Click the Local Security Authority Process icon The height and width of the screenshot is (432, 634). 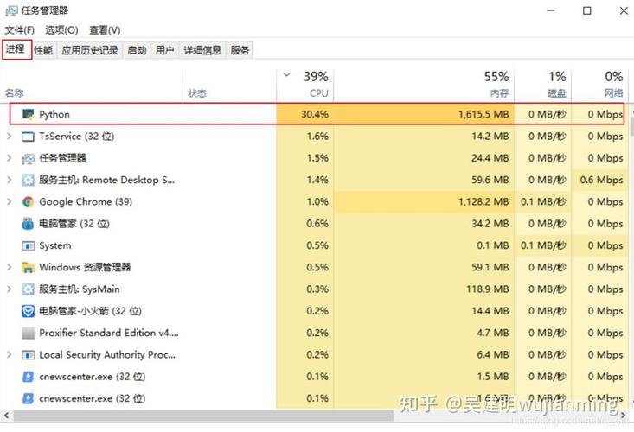(28, 355)
